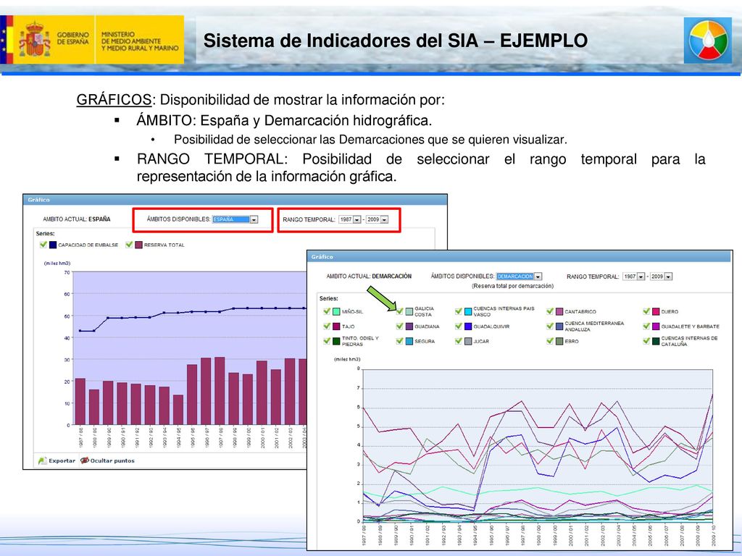Open the 1987 start year dropdown, Demarcación chart
This screenshot has width=742, height=556.
point(633,276)
